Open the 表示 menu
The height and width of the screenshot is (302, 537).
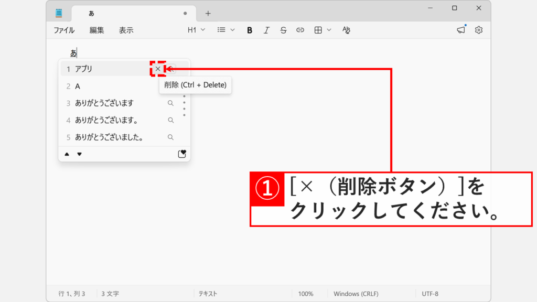[126, 30]
